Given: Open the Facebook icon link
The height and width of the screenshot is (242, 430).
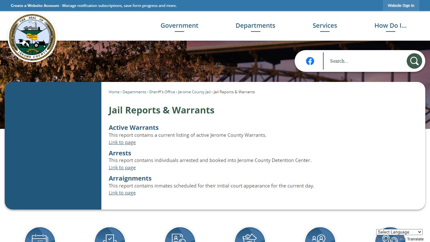Looking at the screenshot, I should 310,61.
